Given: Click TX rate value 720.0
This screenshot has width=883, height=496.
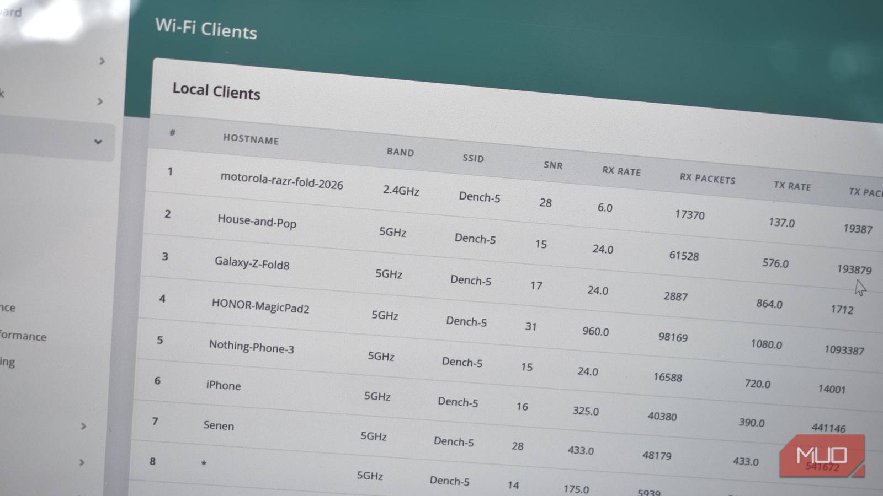Looking at the screenshot, I should (757, 384).
